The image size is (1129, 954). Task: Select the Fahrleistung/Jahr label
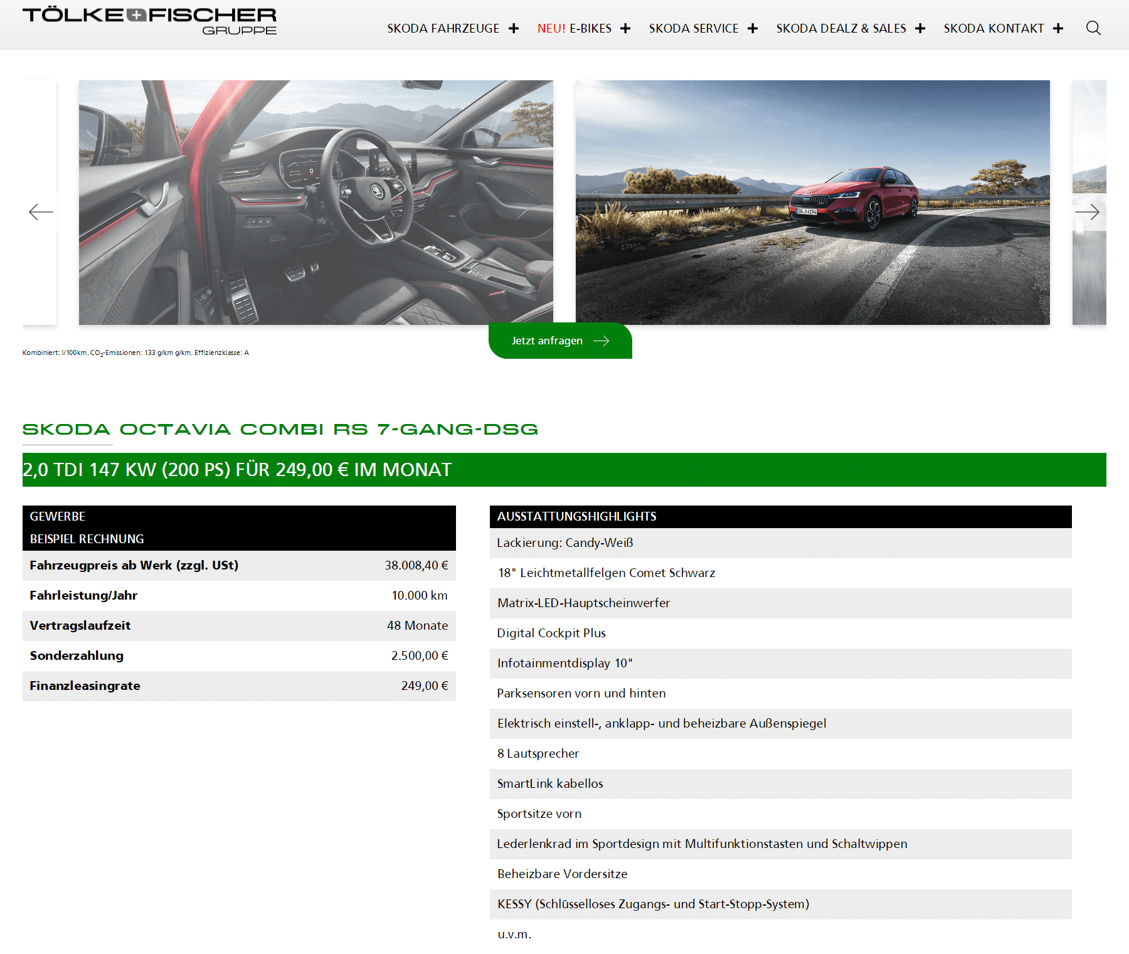coord(83,595)
